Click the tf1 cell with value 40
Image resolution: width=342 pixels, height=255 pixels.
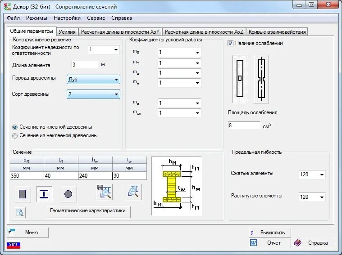click(x=61, y=176)
